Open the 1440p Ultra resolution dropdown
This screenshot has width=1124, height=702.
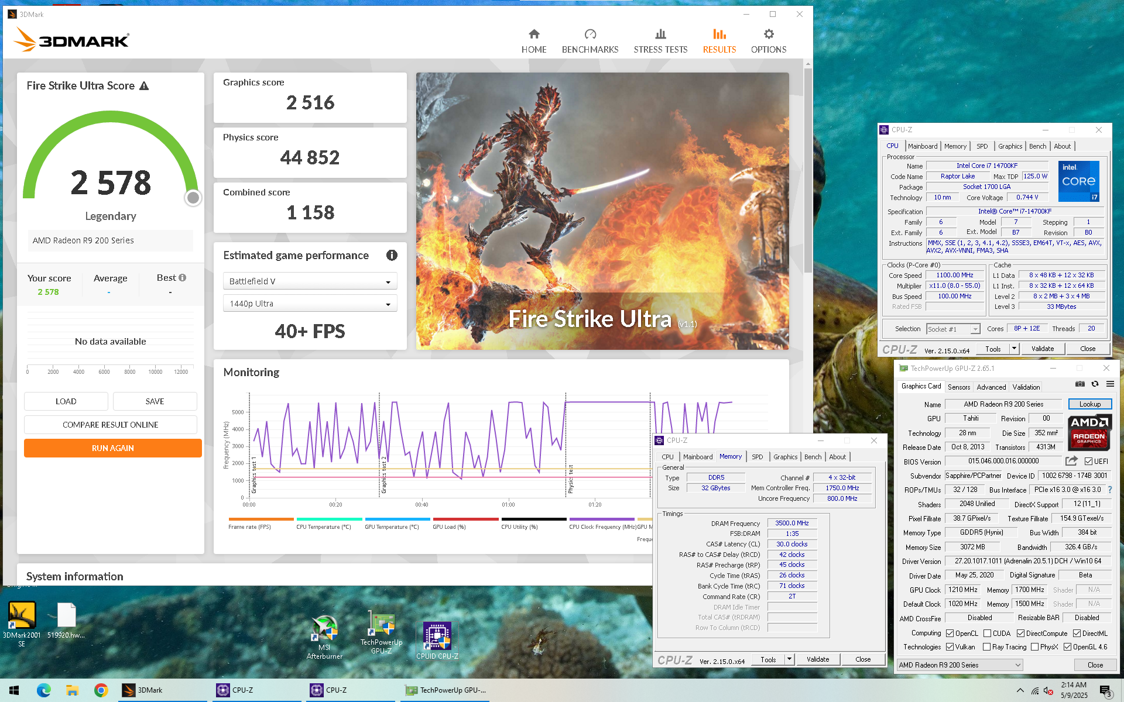click(x=310, y=304)
